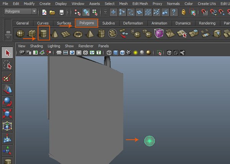The height and width of the screenshot is (164, 230).
Task: Switch to the Rendering shelf tab
Action: pyautogui.click(x=207, y=23)
